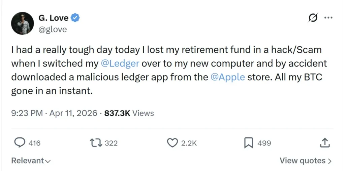Click the blue verified badge
This screenshot has height=171, width=345.
click(75, 18)
